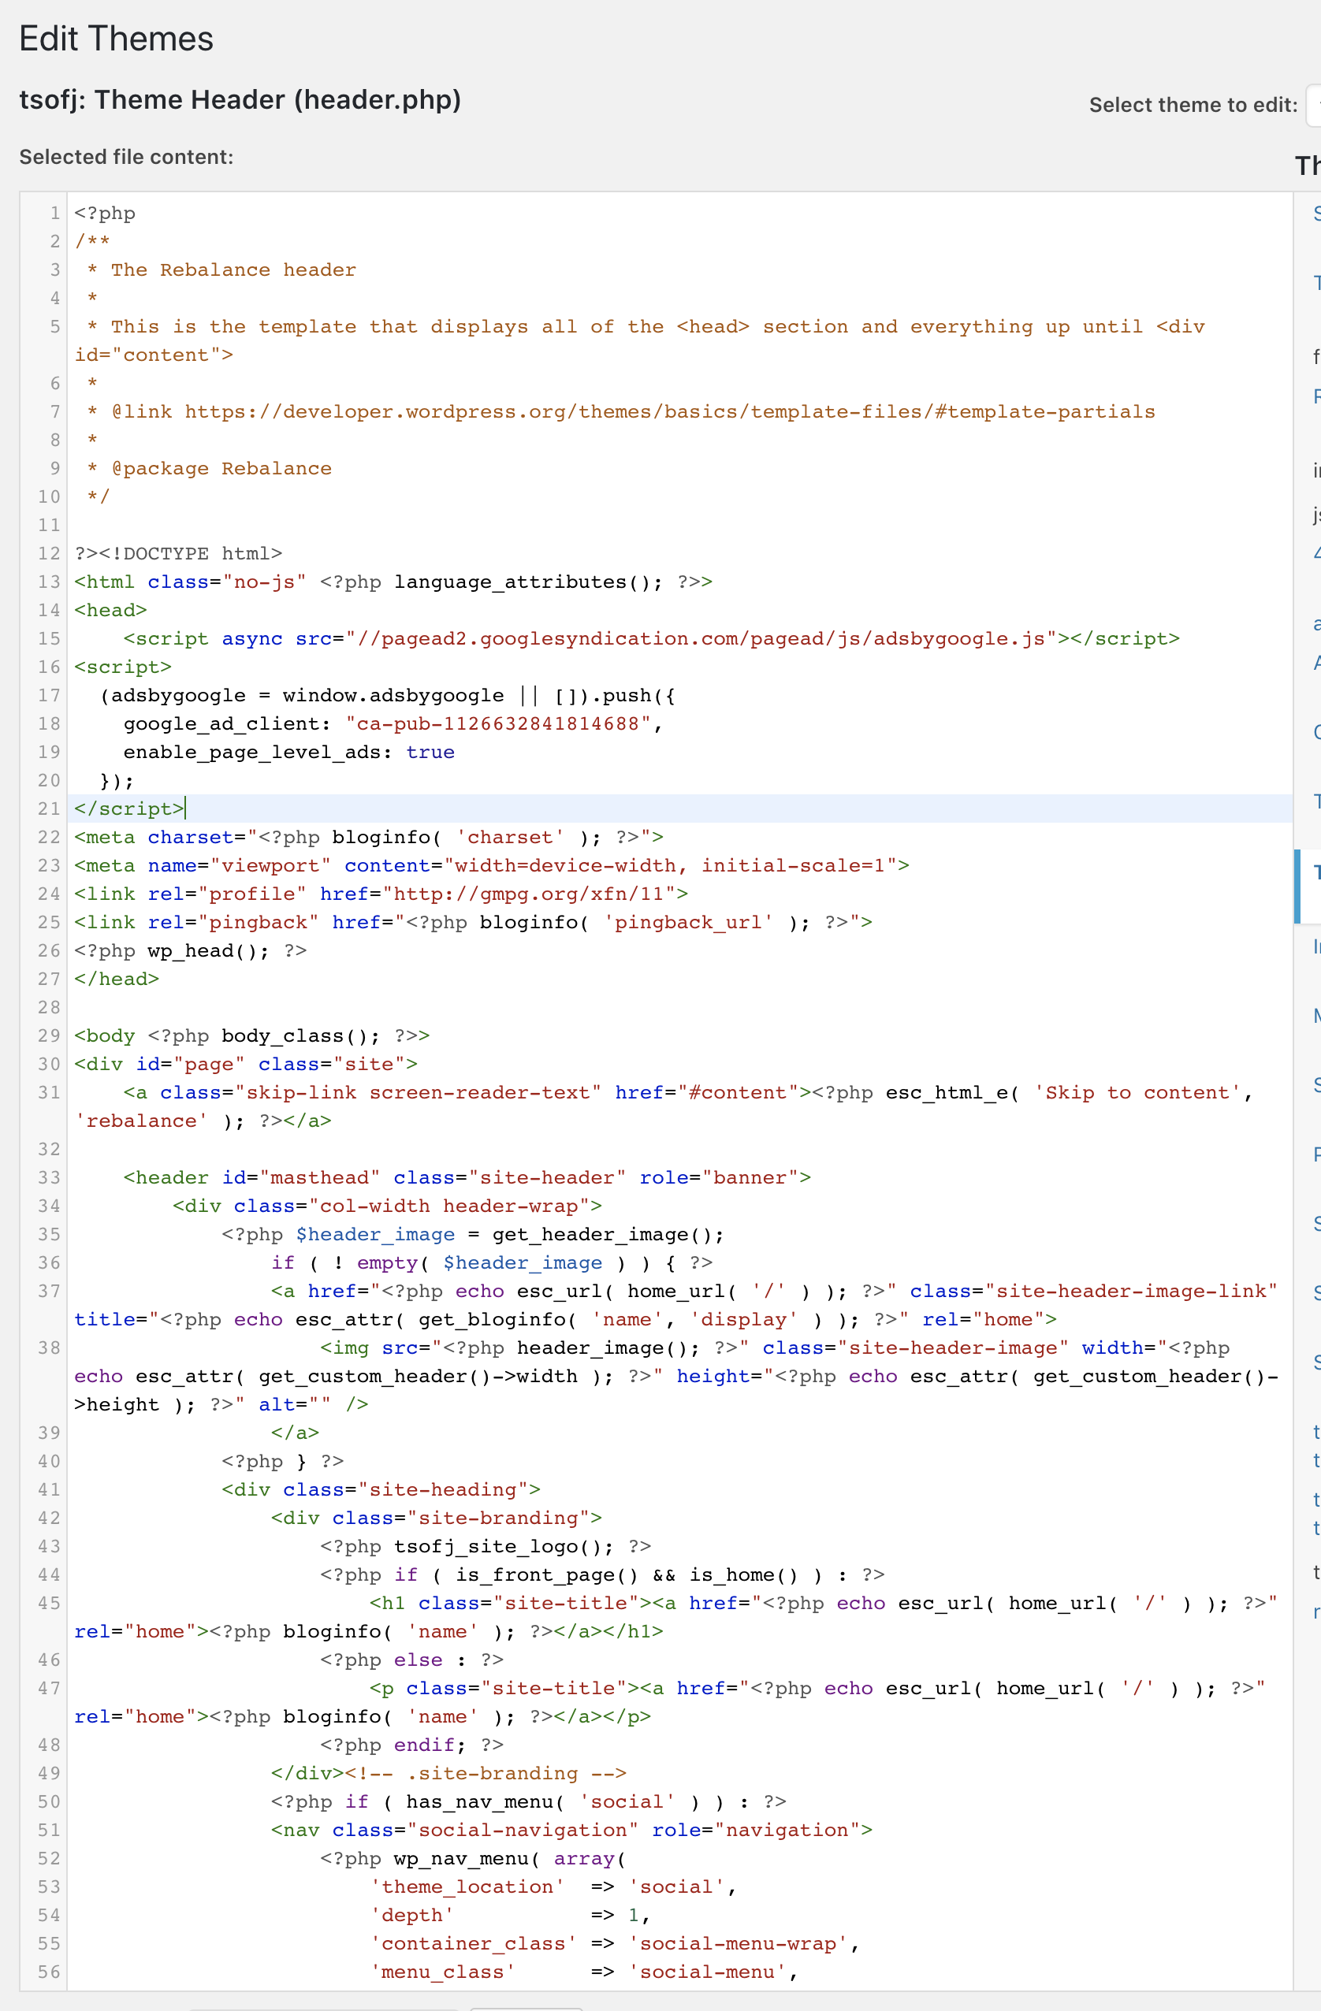The height and width of the screenshot is (2011, 1321).
Task: Place cursor on '<?php' in line 1
Action: pyautogui.click(x=105, y=213)
